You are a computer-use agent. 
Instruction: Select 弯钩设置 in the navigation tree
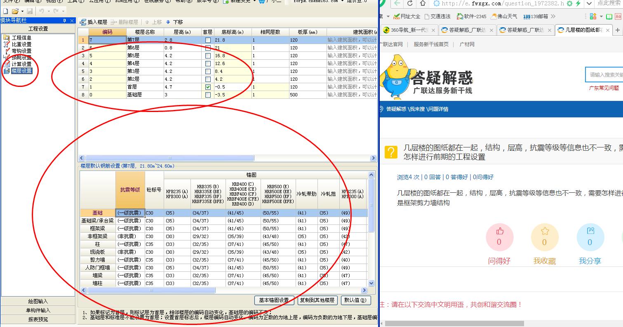21,51
